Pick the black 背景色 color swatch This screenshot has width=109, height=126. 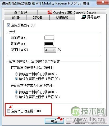pyautogui.click(x=49, y=44)
